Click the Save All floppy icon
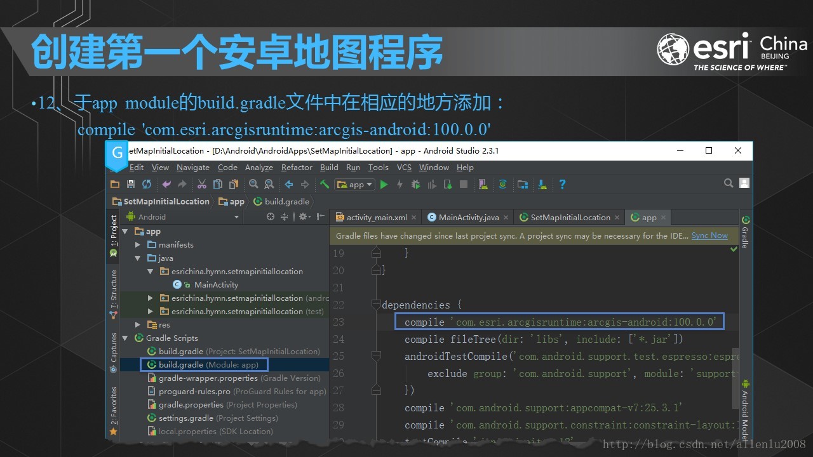Viewport: 813px width, 457px height. pos(131,185)
